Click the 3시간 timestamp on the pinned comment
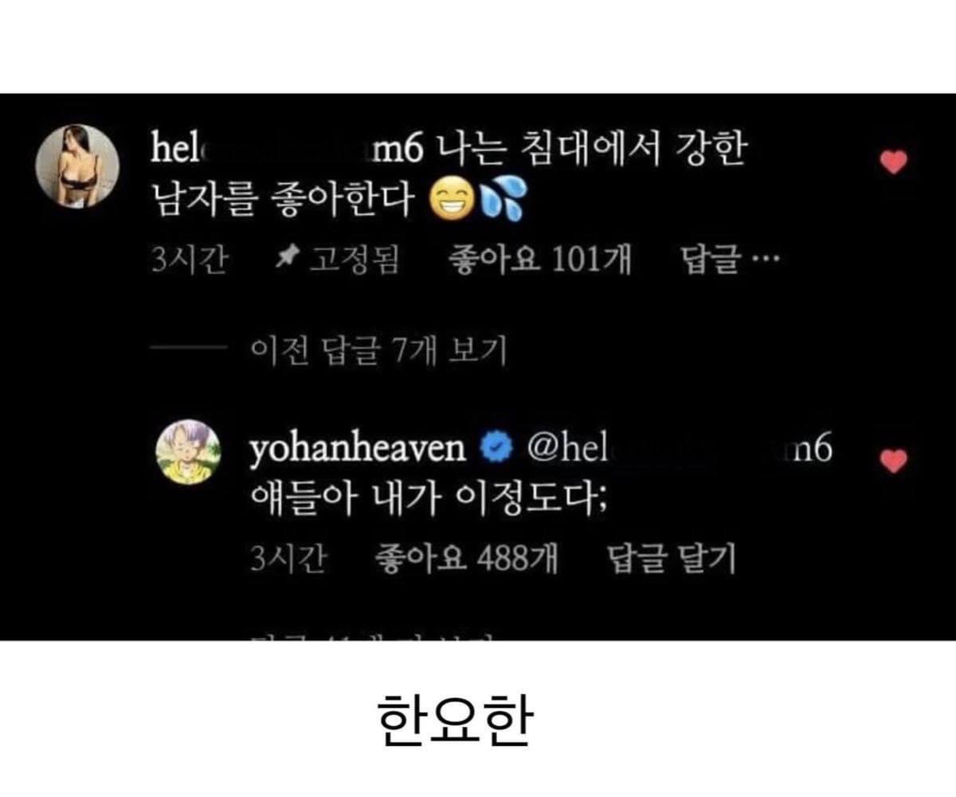Viewport: 956px width, 797px height. pyautogui.click(x=189, y=260)
